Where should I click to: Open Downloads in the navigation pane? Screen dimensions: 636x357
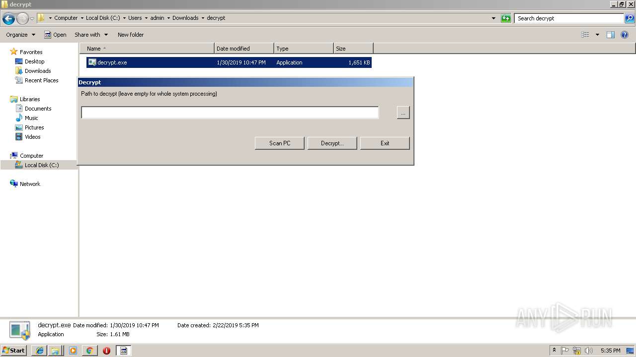[38, 71]
